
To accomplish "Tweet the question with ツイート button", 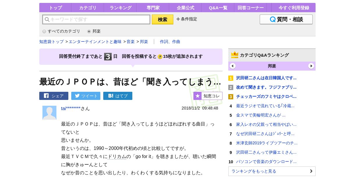I will click(86, 96).
